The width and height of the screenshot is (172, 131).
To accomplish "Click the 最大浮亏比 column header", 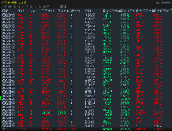I will point(128,11).
